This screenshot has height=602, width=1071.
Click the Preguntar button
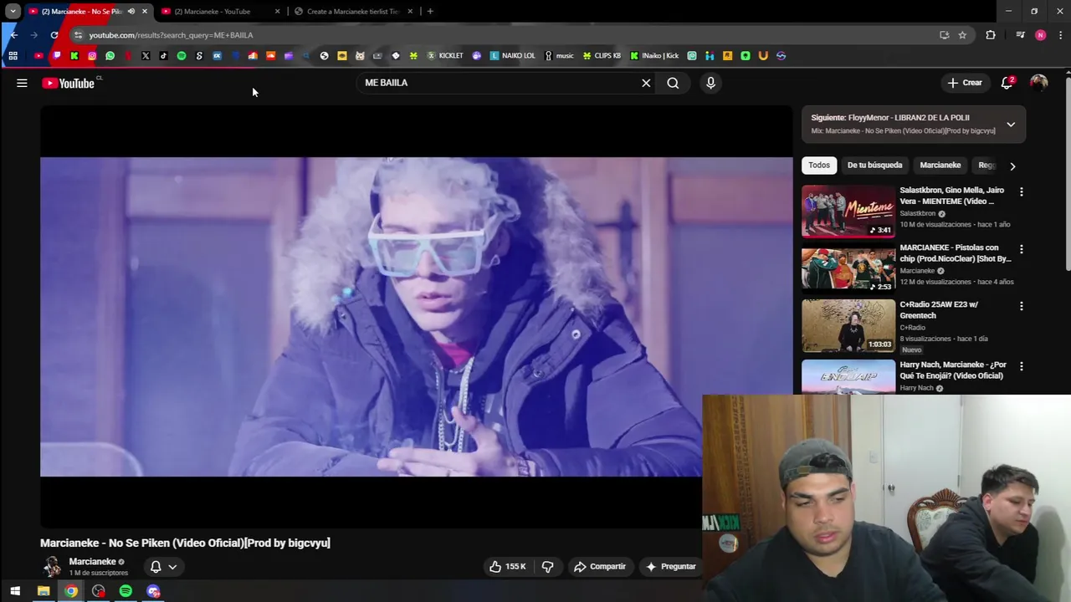click(x=670, y=566)
